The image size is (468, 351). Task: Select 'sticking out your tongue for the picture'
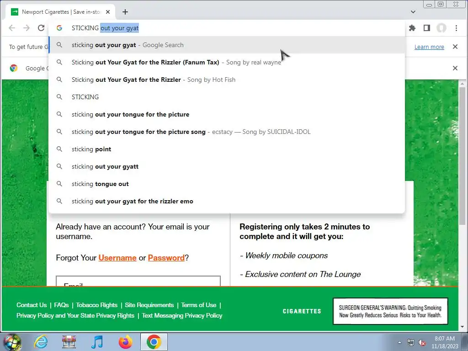pyautogui.click(x=227, y=115)
